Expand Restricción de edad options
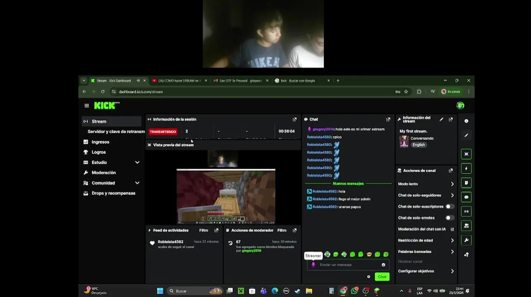Screen dimensions: 531x297 pyautogui.click(x=452, y=240)
